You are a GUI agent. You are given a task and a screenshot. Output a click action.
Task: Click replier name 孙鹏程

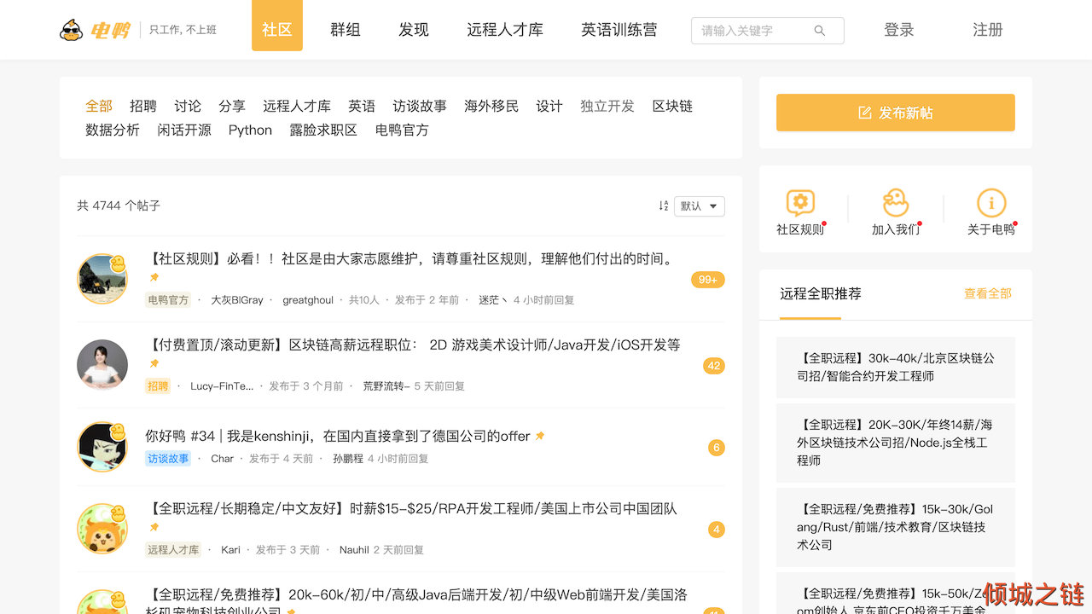point(348,459)
